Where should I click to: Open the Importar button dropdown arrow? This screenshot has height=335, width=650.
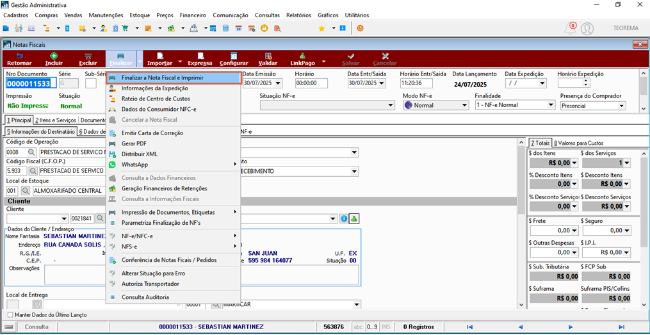tap(181, 61)
